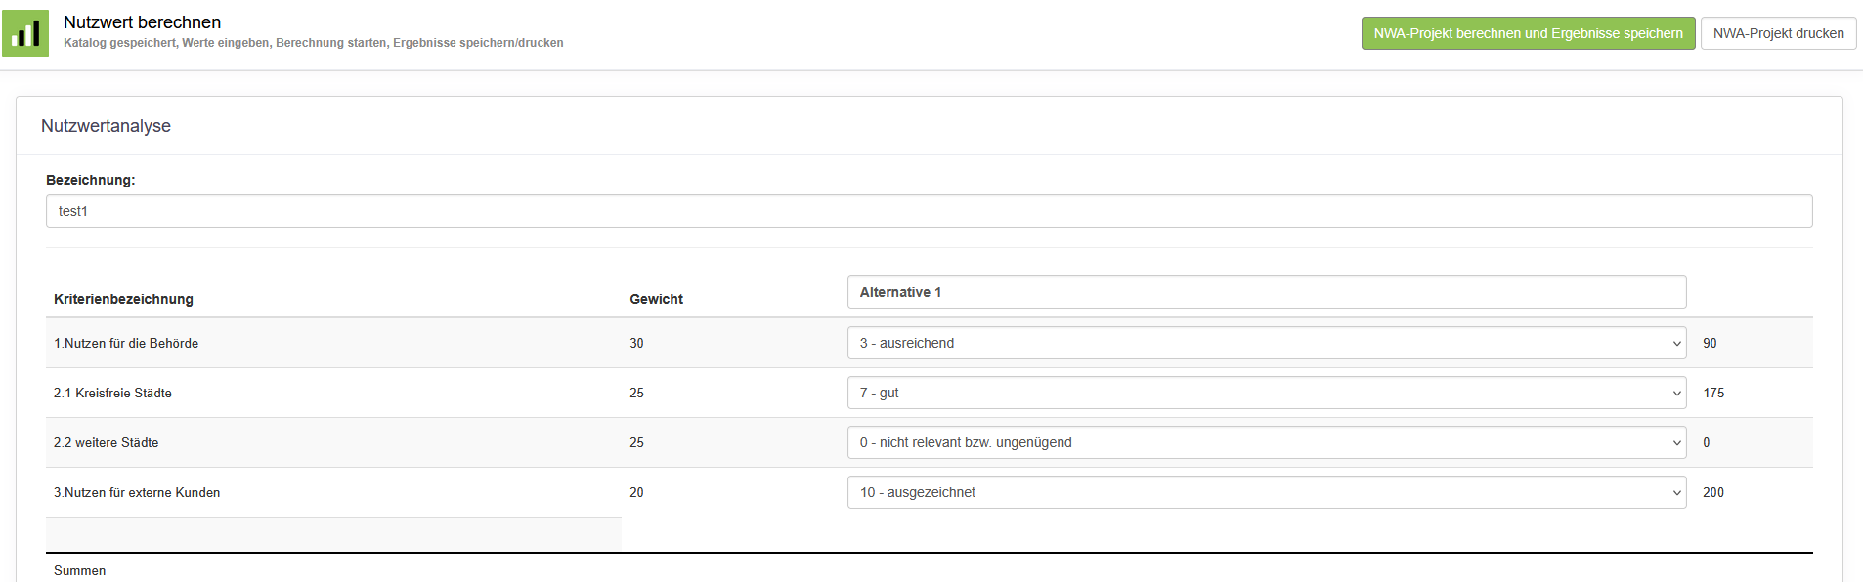Open rating dropdown for Nutzen für externe Kunden

pos(1266,492)
